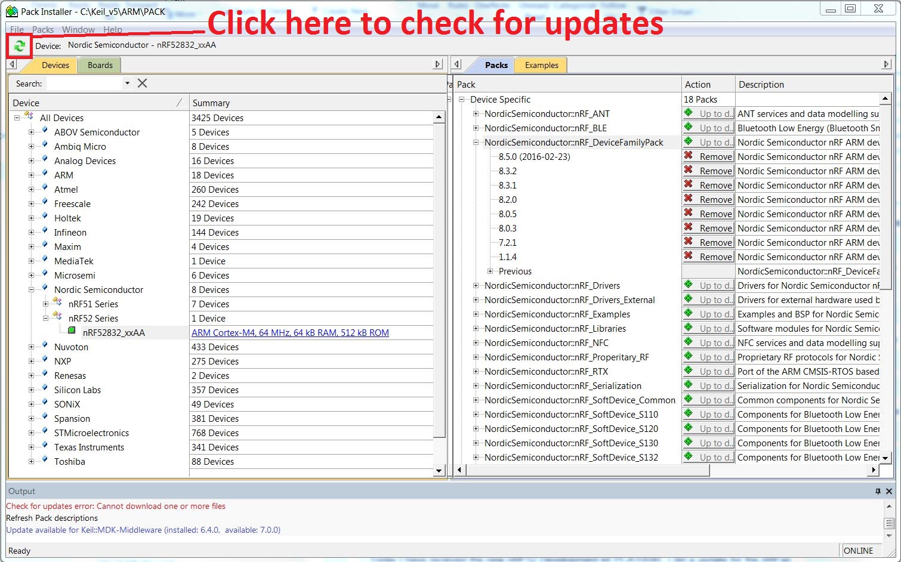Expand the nRF51 Series node
Image resolution: width=901 pixels, height=562 pixels.
pos(46,304)
